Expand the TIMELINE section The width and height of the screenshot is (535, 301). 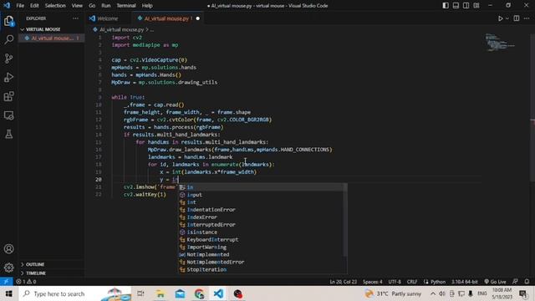[x=51, y=273]
